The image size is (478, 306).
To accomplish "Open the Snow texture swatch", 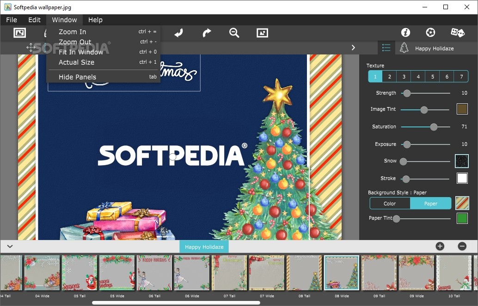I will click(461, 161).
